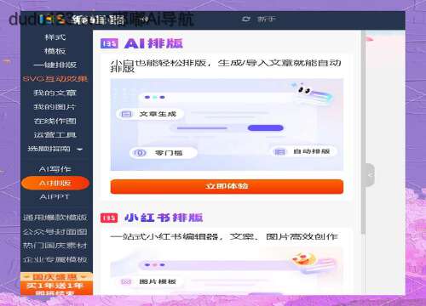Click the 文章生成 chip icon in preview
This screenshot has width=426, height=306.
[x=126, y=114]
